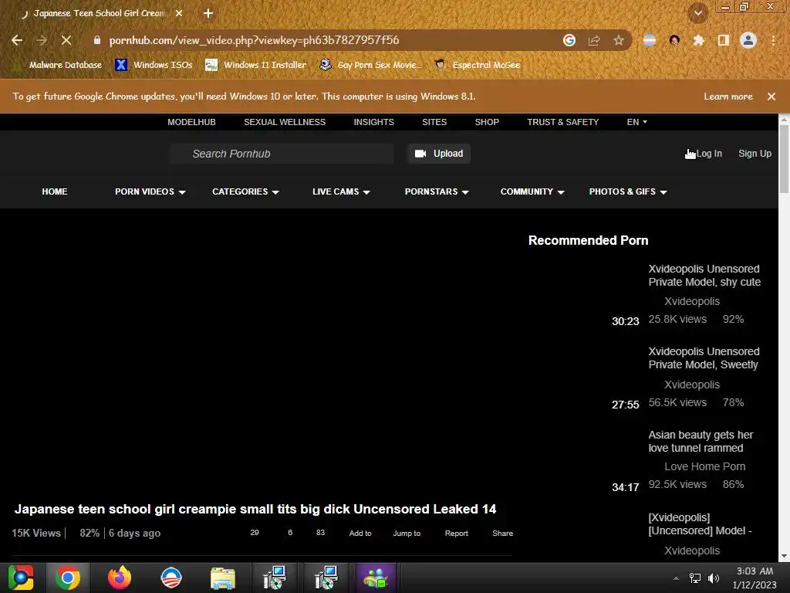Open the Windows 11 Installer bookmark
Image resolution: width=790 pixels, height=593 pixels.
[256, 65]
